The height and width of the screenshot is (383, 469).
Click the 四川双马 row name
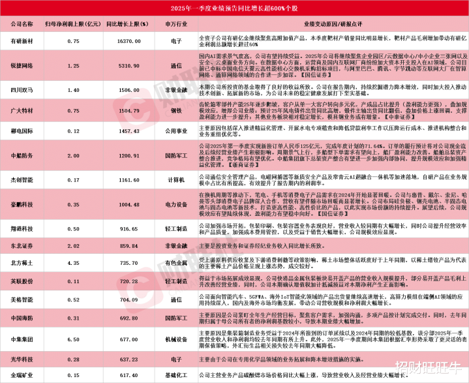tap(22, 90)
